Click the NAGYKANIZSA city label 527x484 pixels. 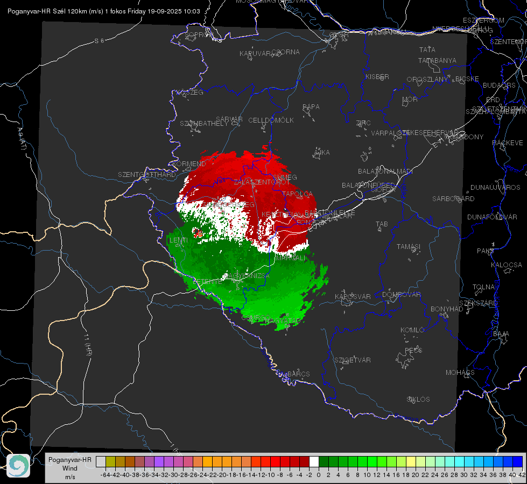(246, 276)
